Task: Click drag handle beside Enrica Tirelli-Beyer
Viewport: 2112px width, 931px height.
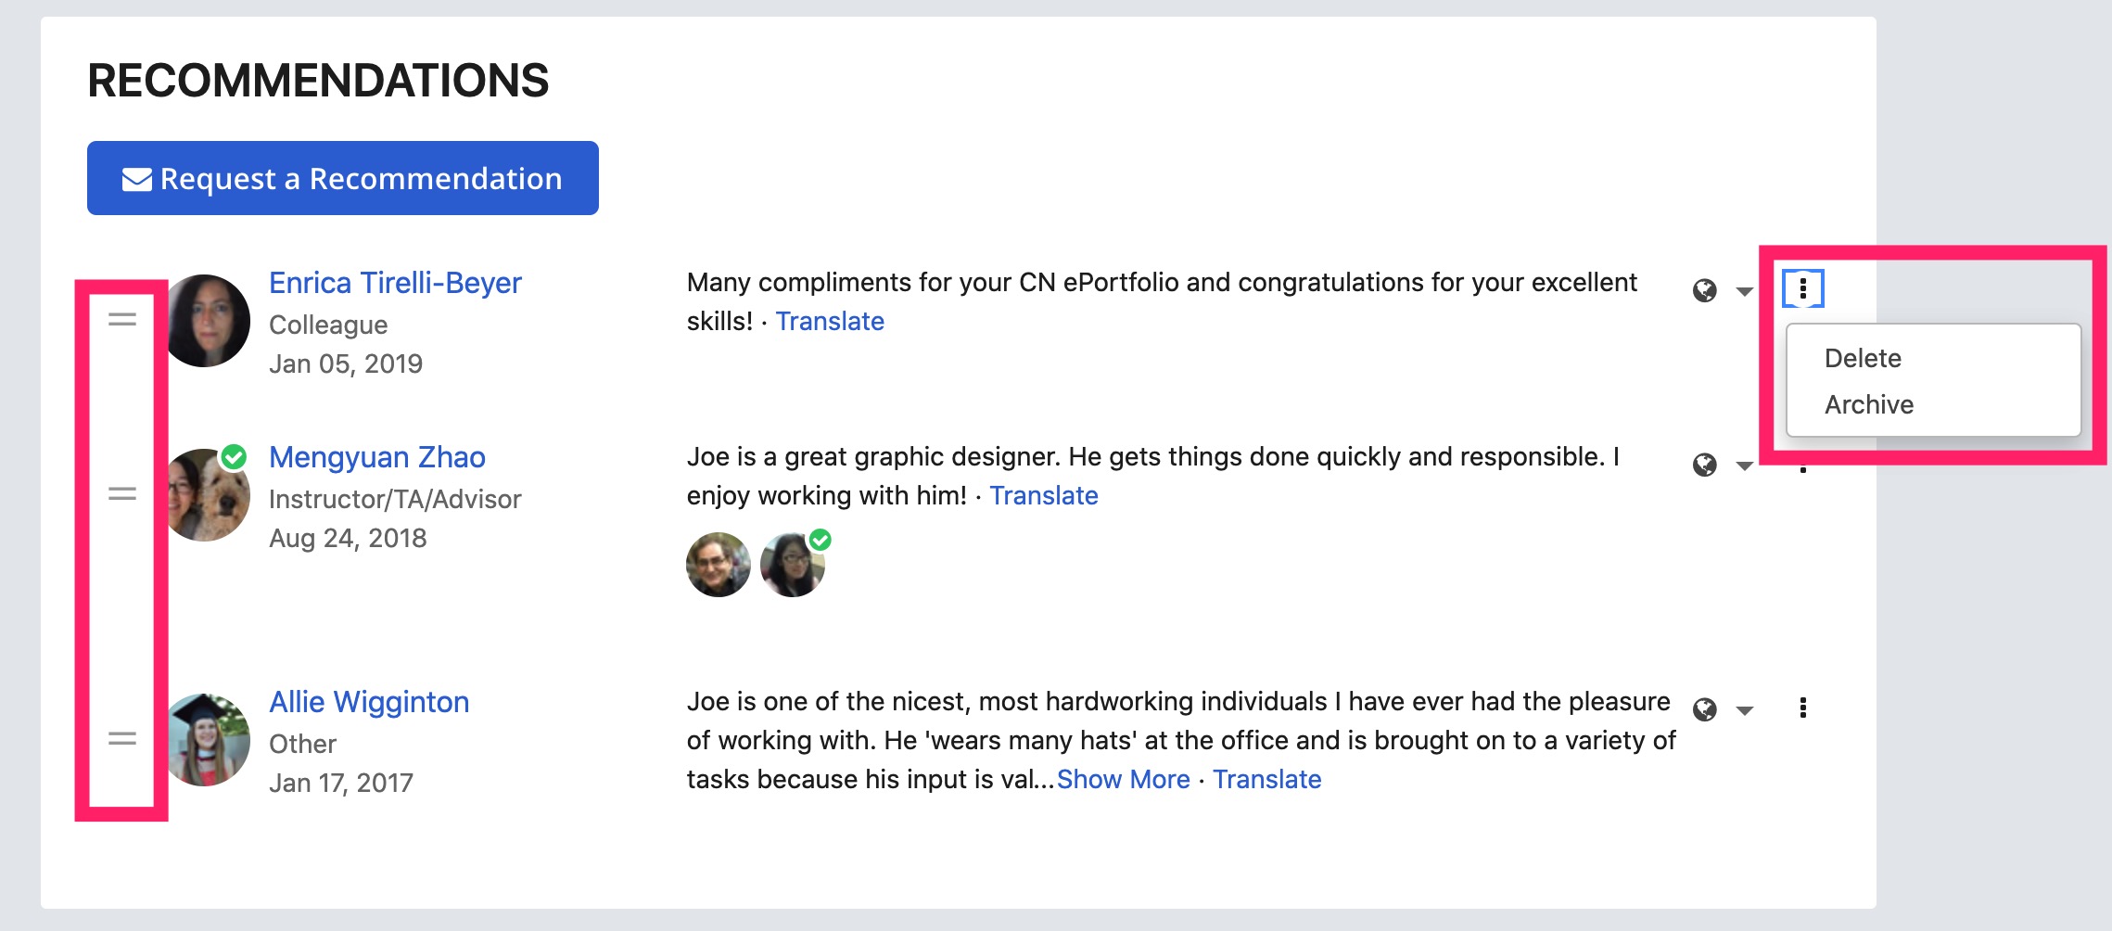Action: click(122, 320)
